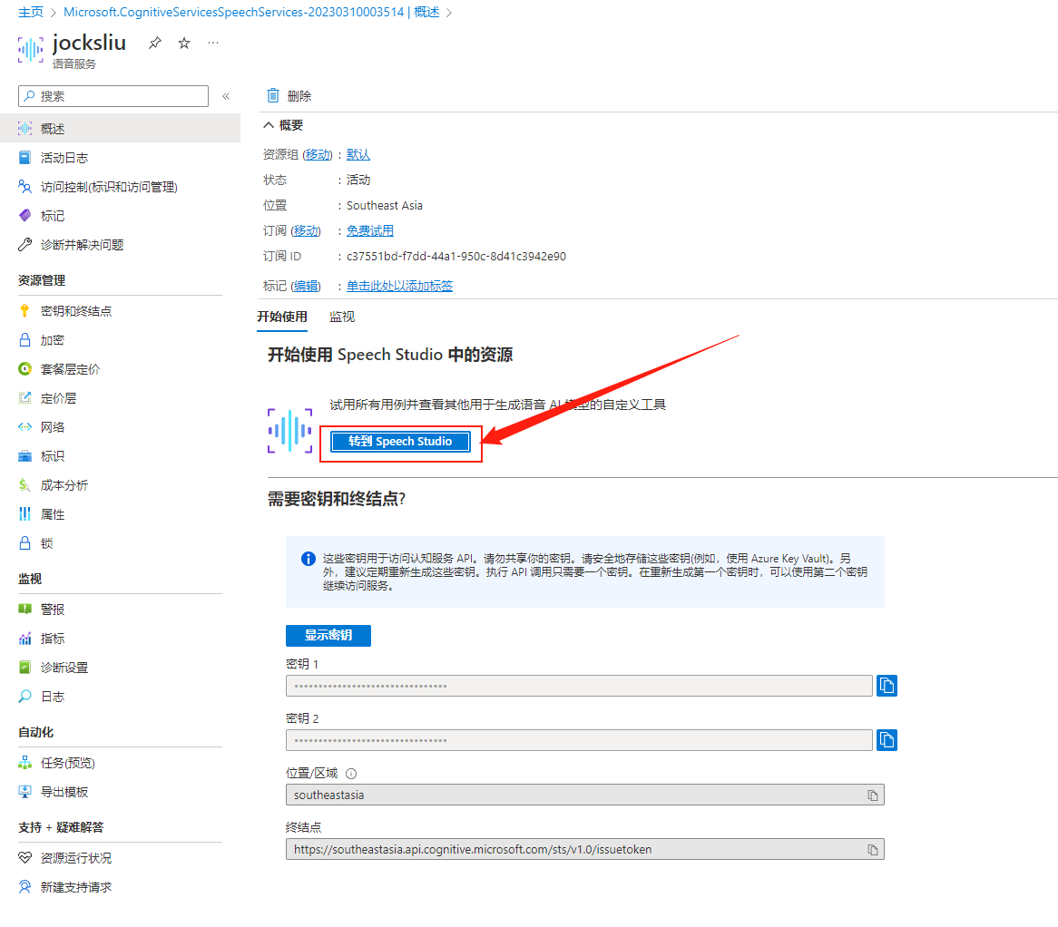1058x927 pixels.
Task: Open 概述 in the sidebar
Action: coord(120,128)
